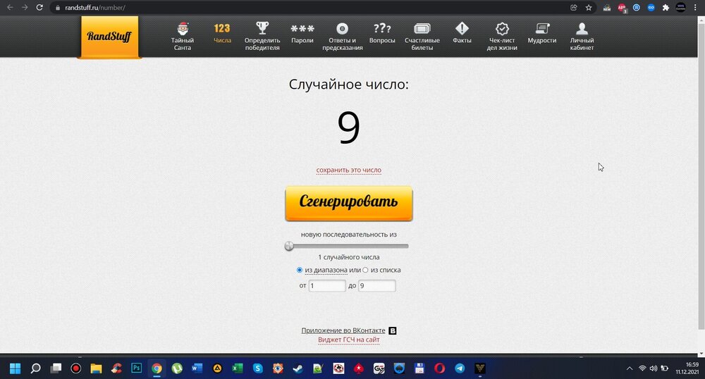Click the Определить победителя trophy icon
The height and width of the screenshot is (379, 705).
pyautogui.click(x=262, y=29)
